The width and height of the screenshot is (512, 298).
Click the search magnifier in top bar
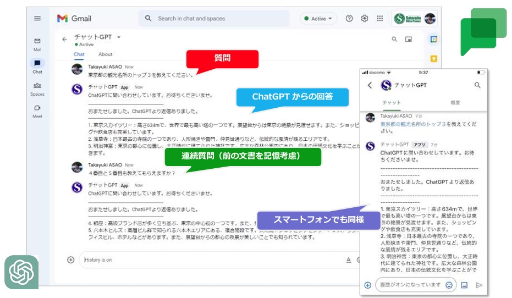(148, 18)
